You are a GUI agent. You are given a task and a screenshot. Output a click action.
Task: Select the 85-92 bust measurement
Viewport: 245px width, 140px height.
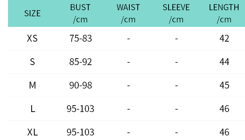[x=81, y=62]
